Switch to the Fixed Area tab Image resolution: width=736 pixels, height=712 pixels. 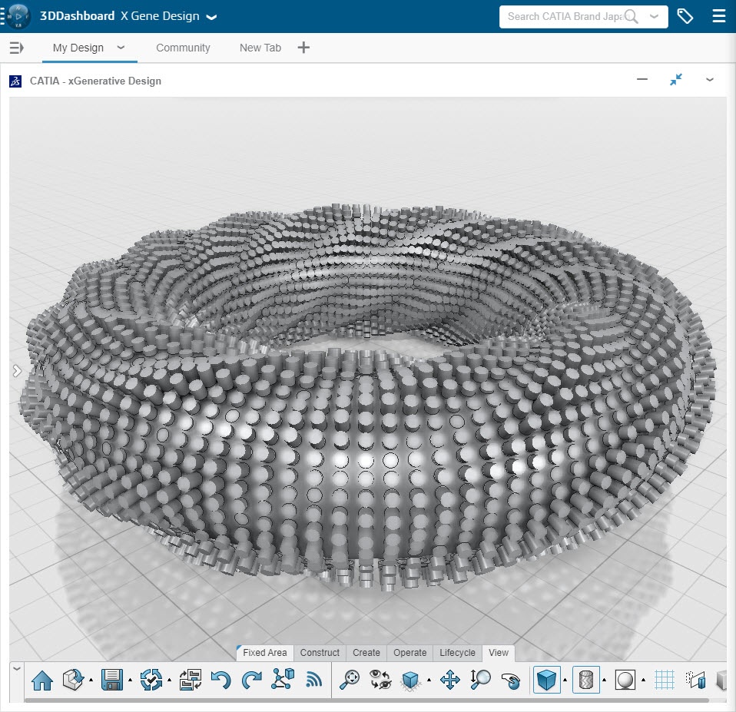(x=265, y=652)
